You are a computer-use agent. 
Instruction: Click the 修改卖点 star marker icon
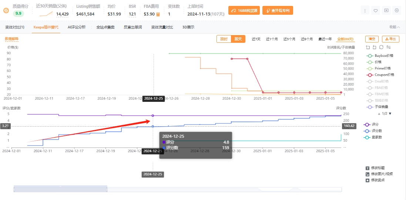coord(368,180)
